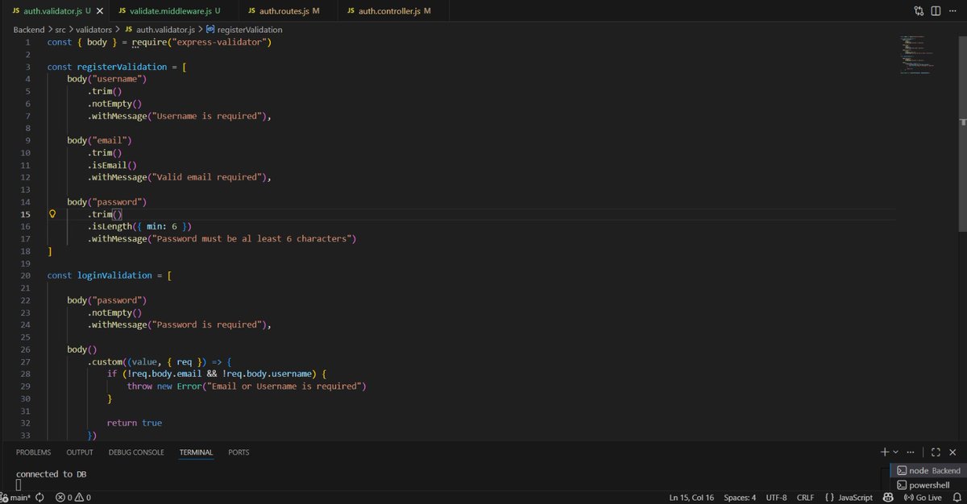Click the JS file icon on auth.routes.js tab
This screenshot has width=967, height=504.
(253, 11)
